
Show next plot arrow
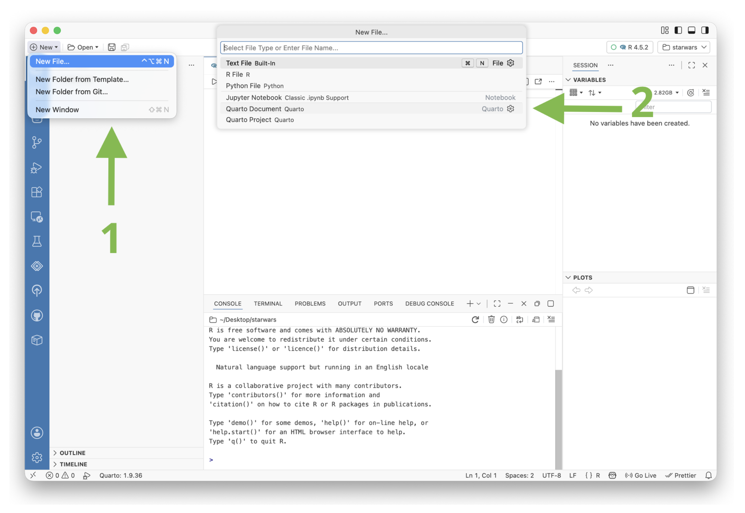point(589,290)
